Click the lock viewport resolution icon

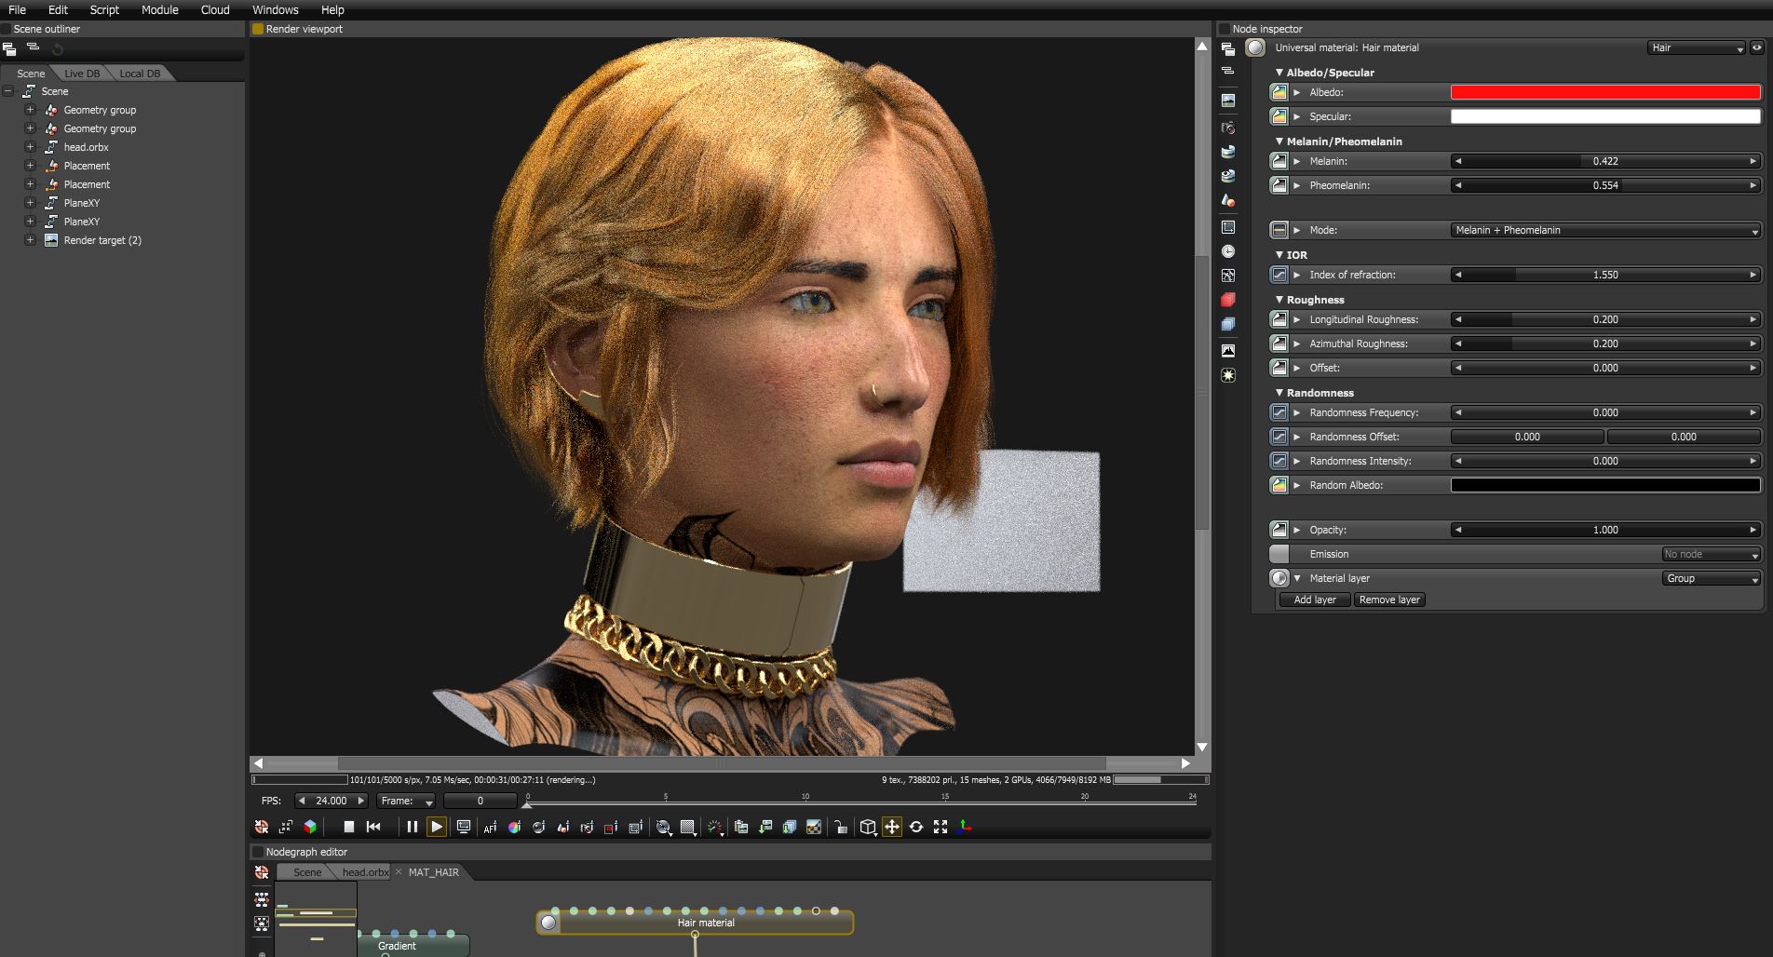[840, 827]
